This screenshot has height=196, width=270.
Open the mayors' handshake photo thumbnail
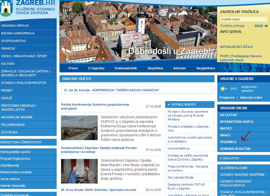point(79,171)
